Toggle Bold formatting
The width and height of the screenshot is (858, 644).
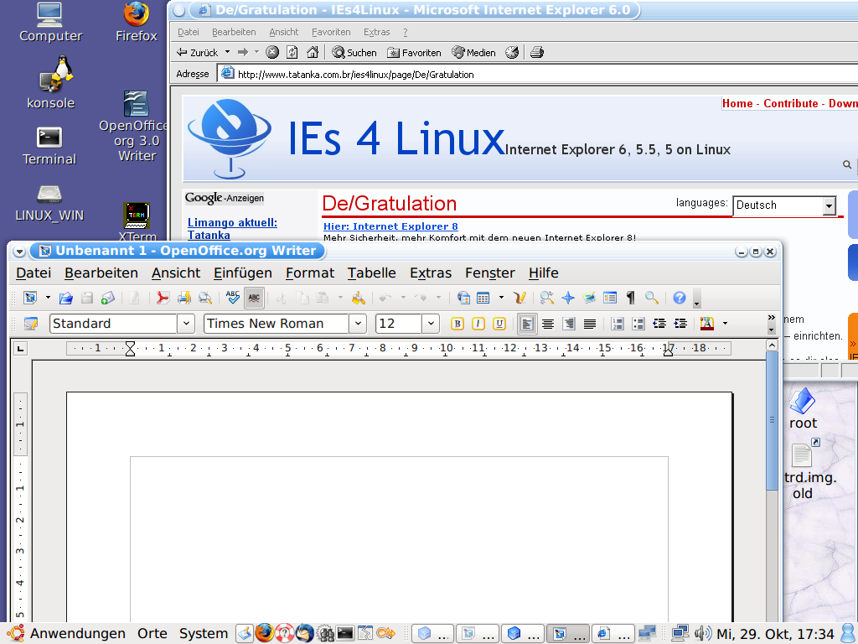point(457,324)
